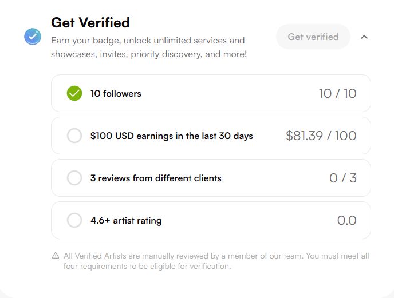Collapse the Get Verified section chevron

[364, 37]
